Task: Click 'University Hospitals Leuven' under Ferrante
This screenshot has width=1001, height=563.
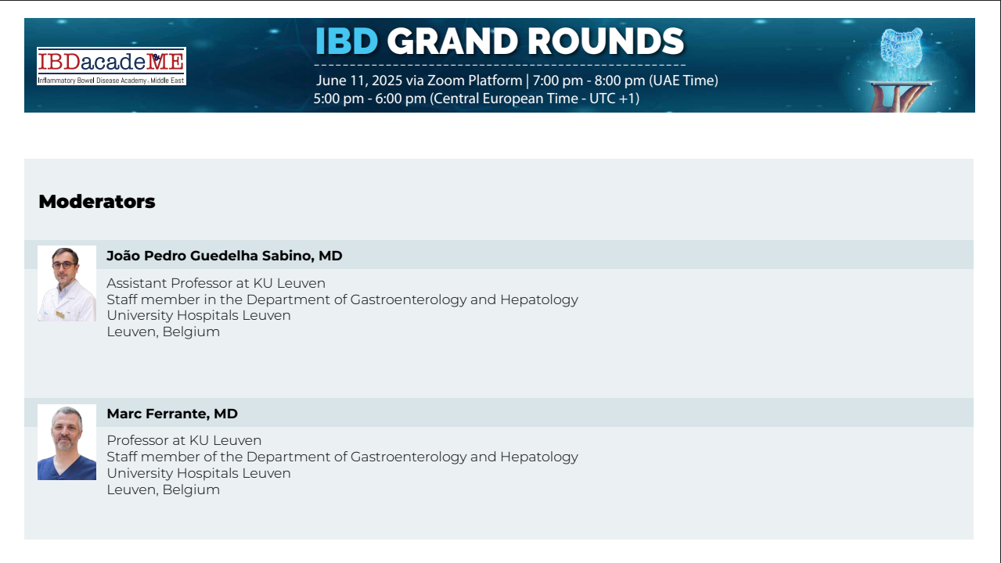Action: (199, 473)
